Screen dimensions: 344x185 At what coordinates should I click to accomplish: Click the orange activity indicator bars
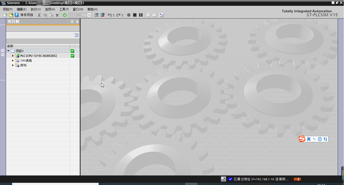point(297,179)
